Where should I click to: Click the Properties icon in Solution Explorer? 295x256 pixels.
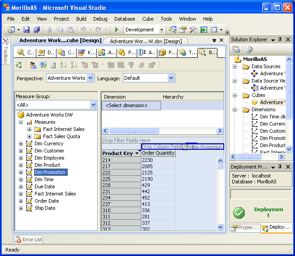tap(236, 50)
